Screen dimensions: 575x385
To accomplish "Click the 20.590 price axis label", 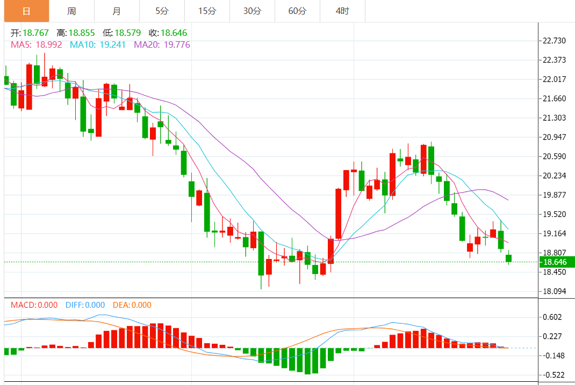I will (554, 156).
